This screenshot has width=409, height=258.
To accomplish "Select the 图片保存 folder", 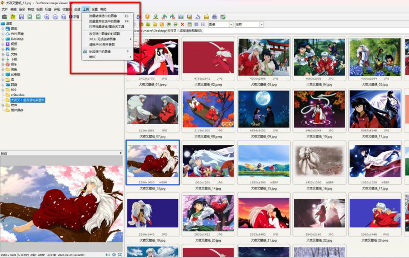I will (17, 110).
